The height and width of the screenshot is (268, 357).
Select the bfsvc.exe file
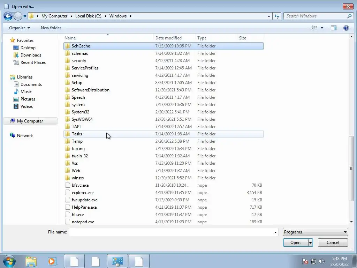coord(163,185)
